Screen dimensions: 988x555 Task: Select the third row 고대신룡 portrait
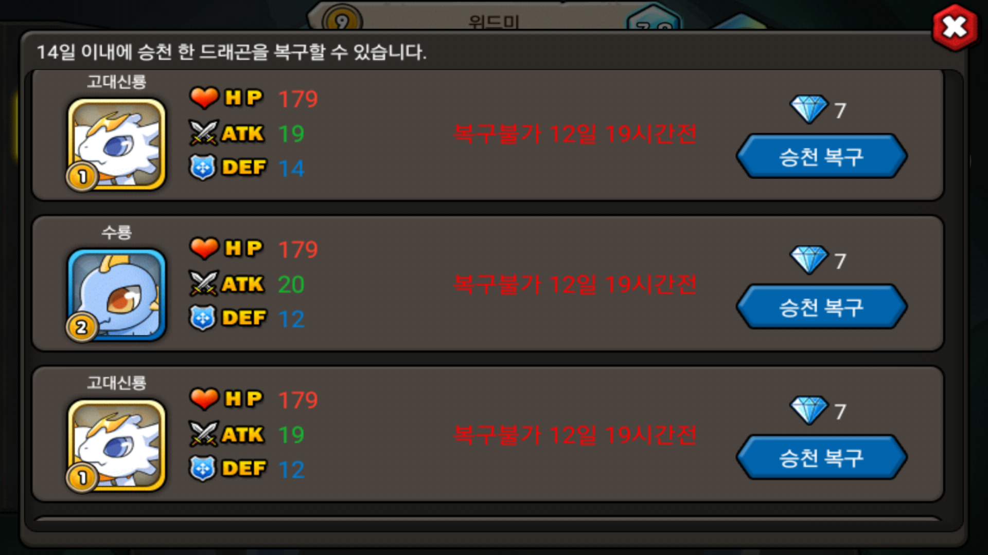click(x=117, y=446)
